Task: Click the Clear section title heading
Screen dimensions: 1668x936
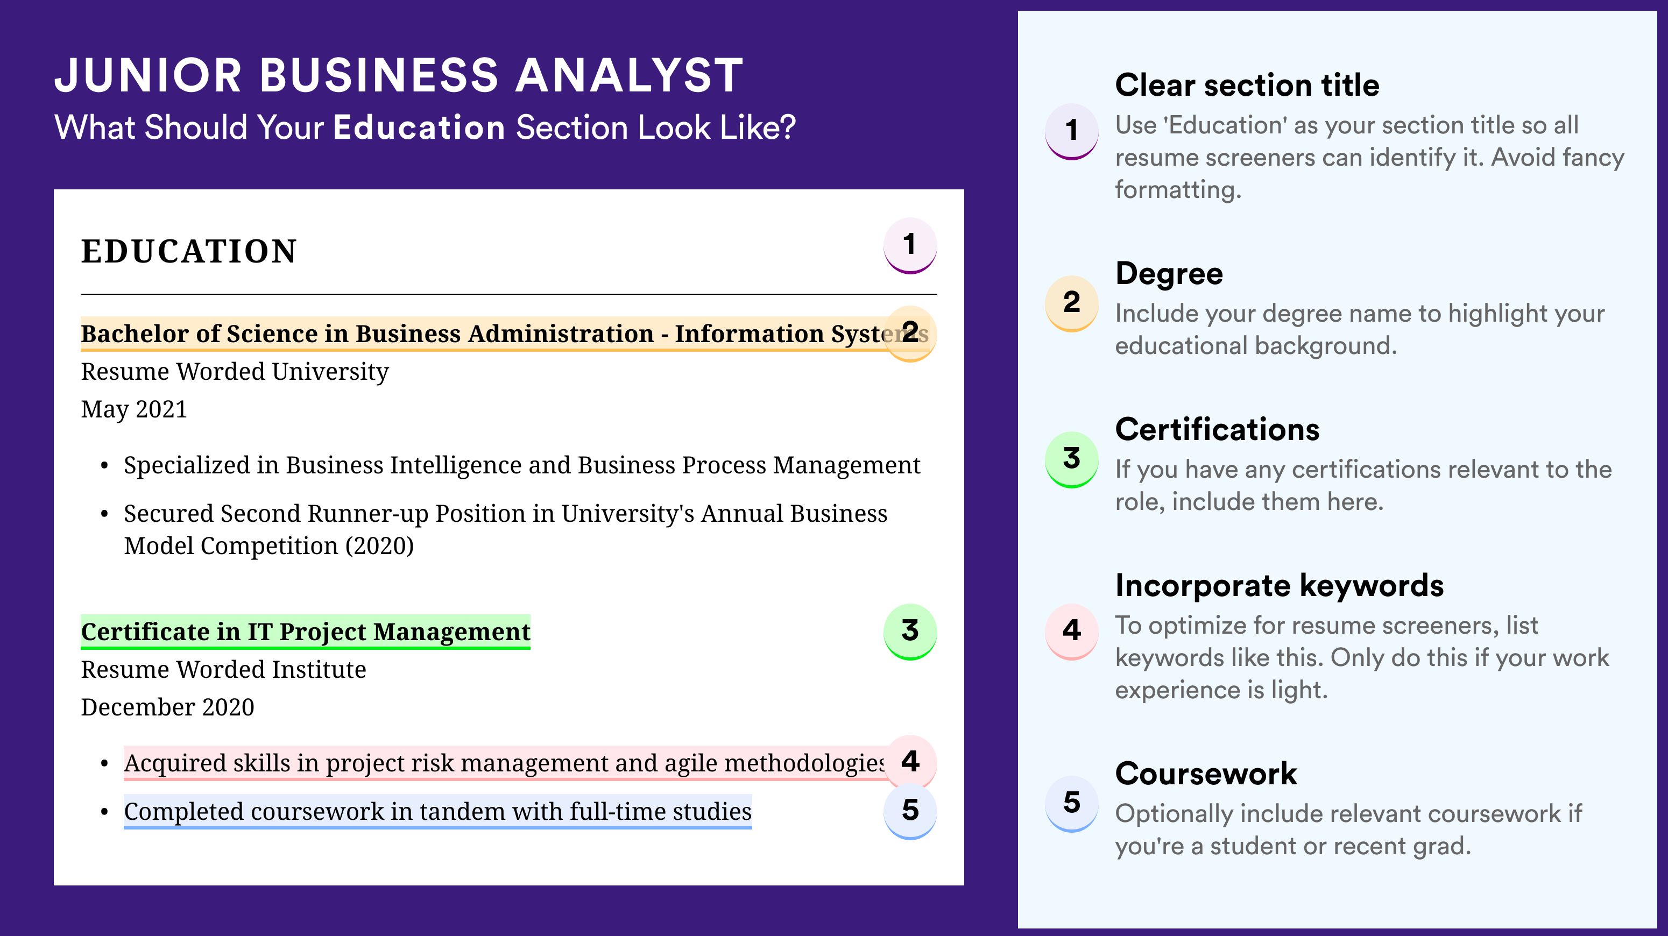Action: point(1247,86)
